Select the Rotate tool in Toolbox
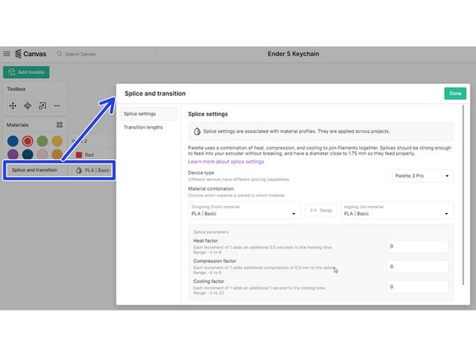The width and height of the screenshot is (476, 357). point(27,105)
